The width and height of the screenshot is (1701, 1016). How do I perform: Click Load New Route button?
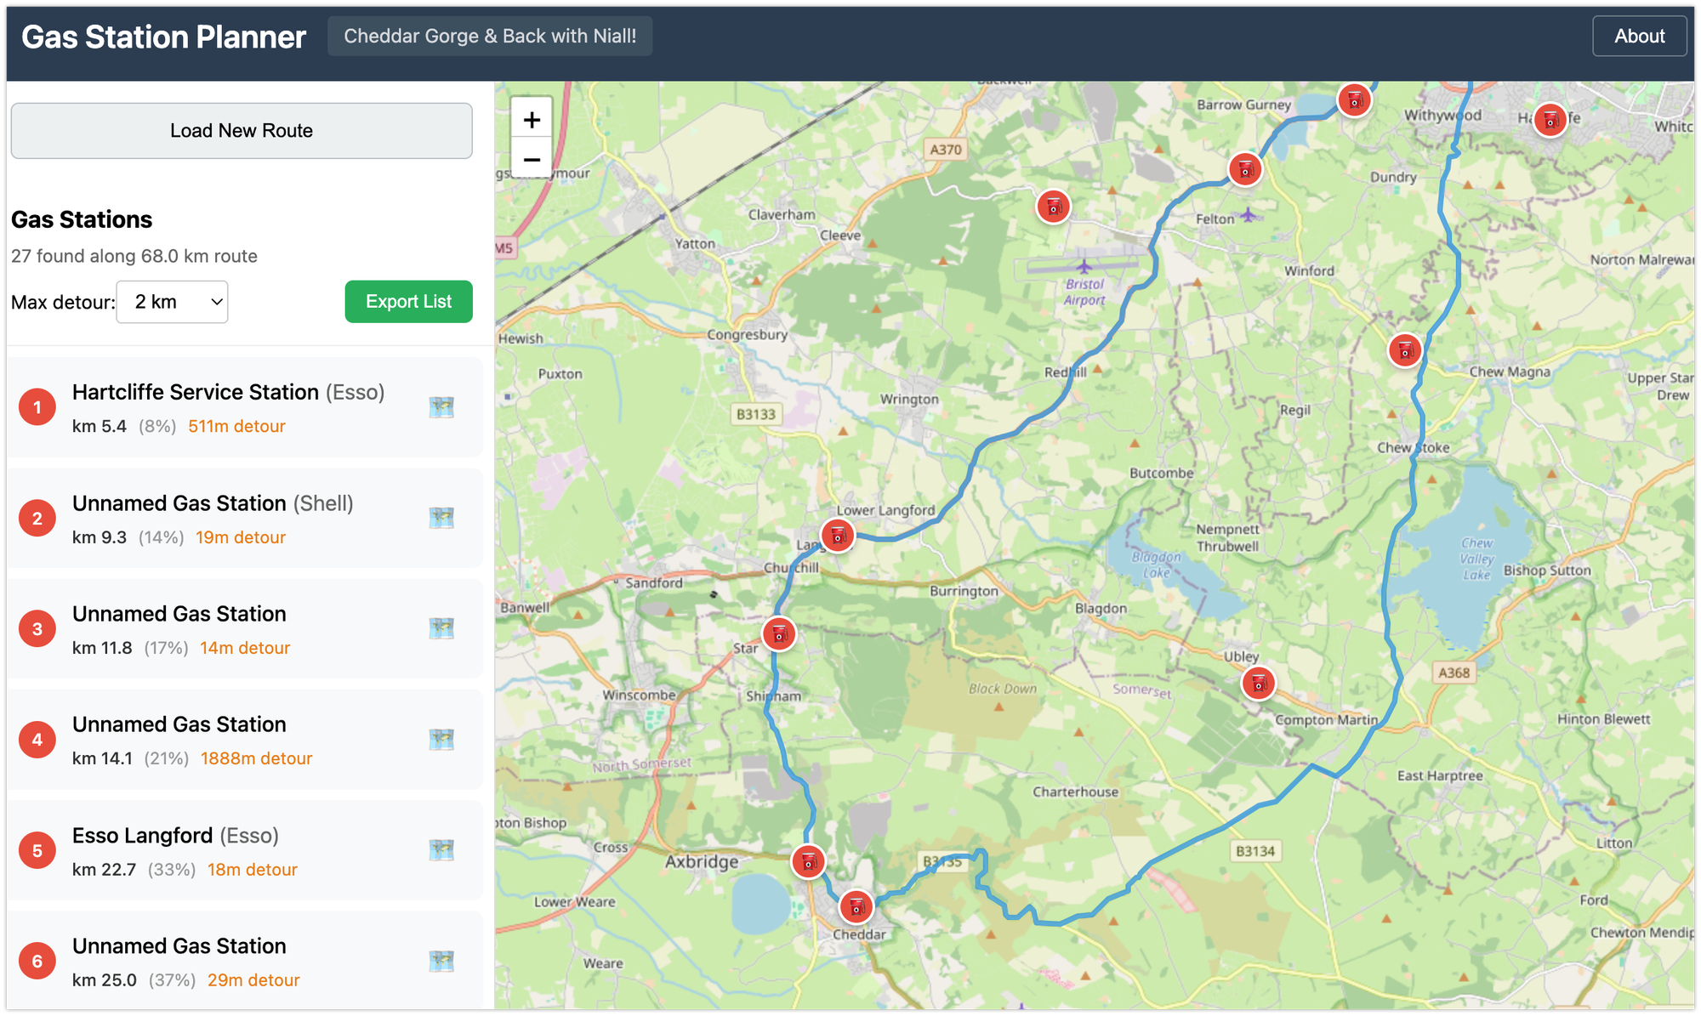click(242, 131)
